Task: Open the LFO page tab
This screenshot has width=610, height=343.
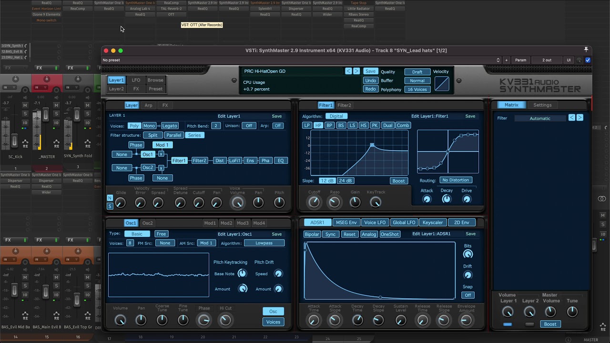Action: coord(136,80)
